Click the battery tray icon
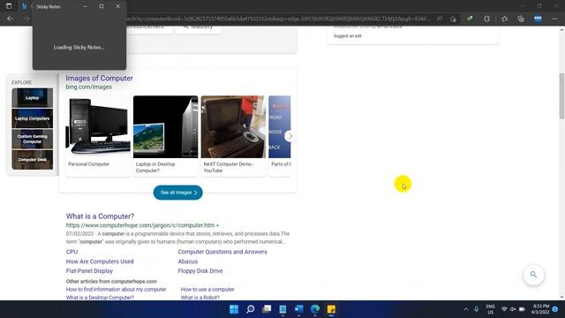This screenshot has height=318, width=565. tap(522, 309)
